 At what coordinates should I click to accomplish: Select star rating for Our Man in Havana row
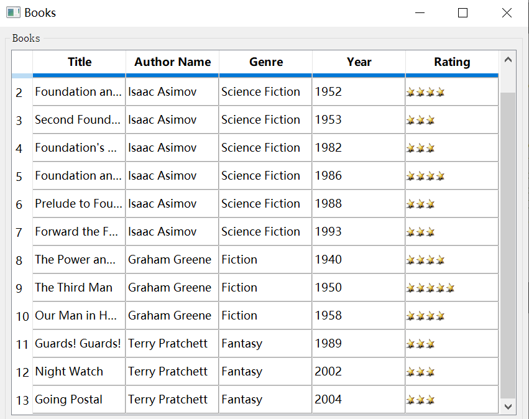(426, 316)
